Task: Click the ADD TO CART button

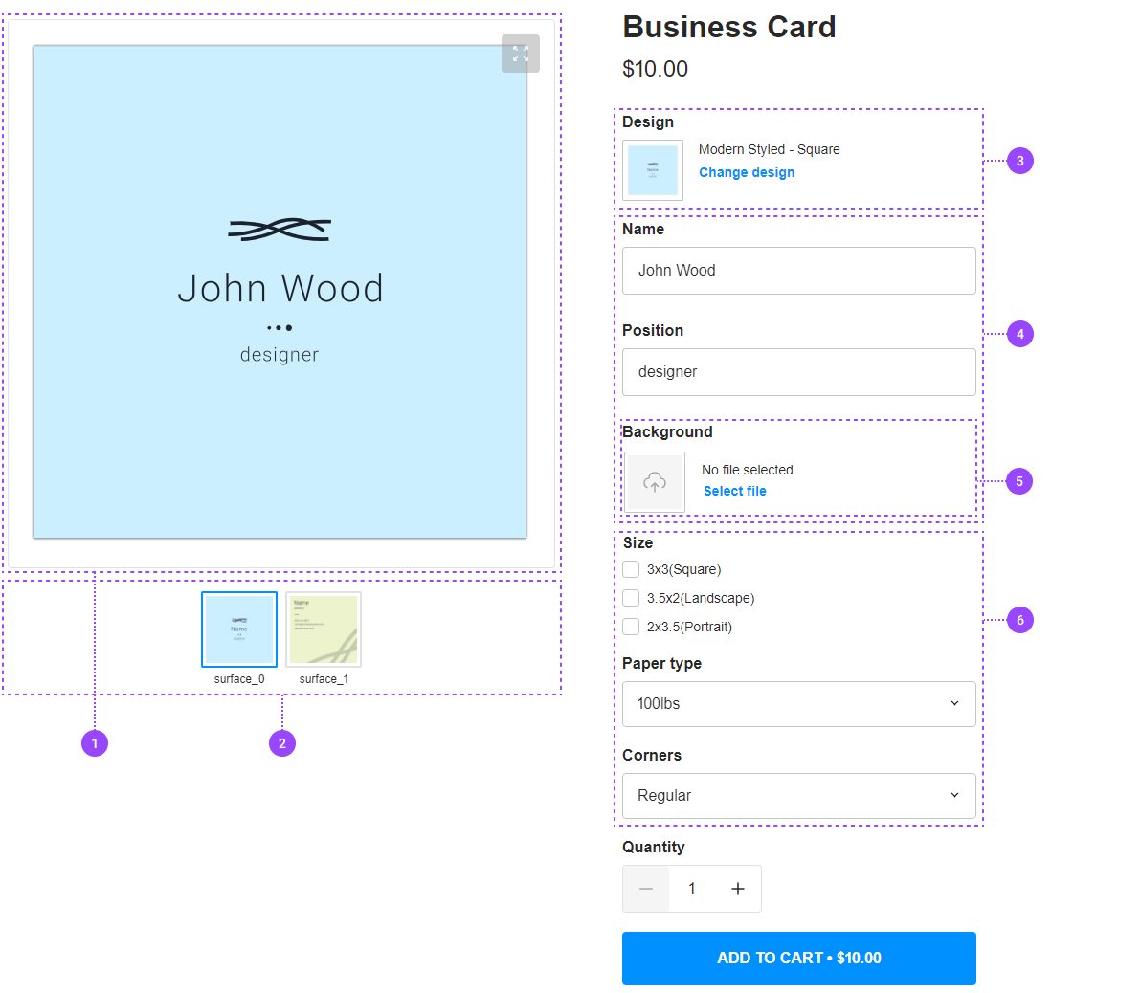Action: pos(799,959)
